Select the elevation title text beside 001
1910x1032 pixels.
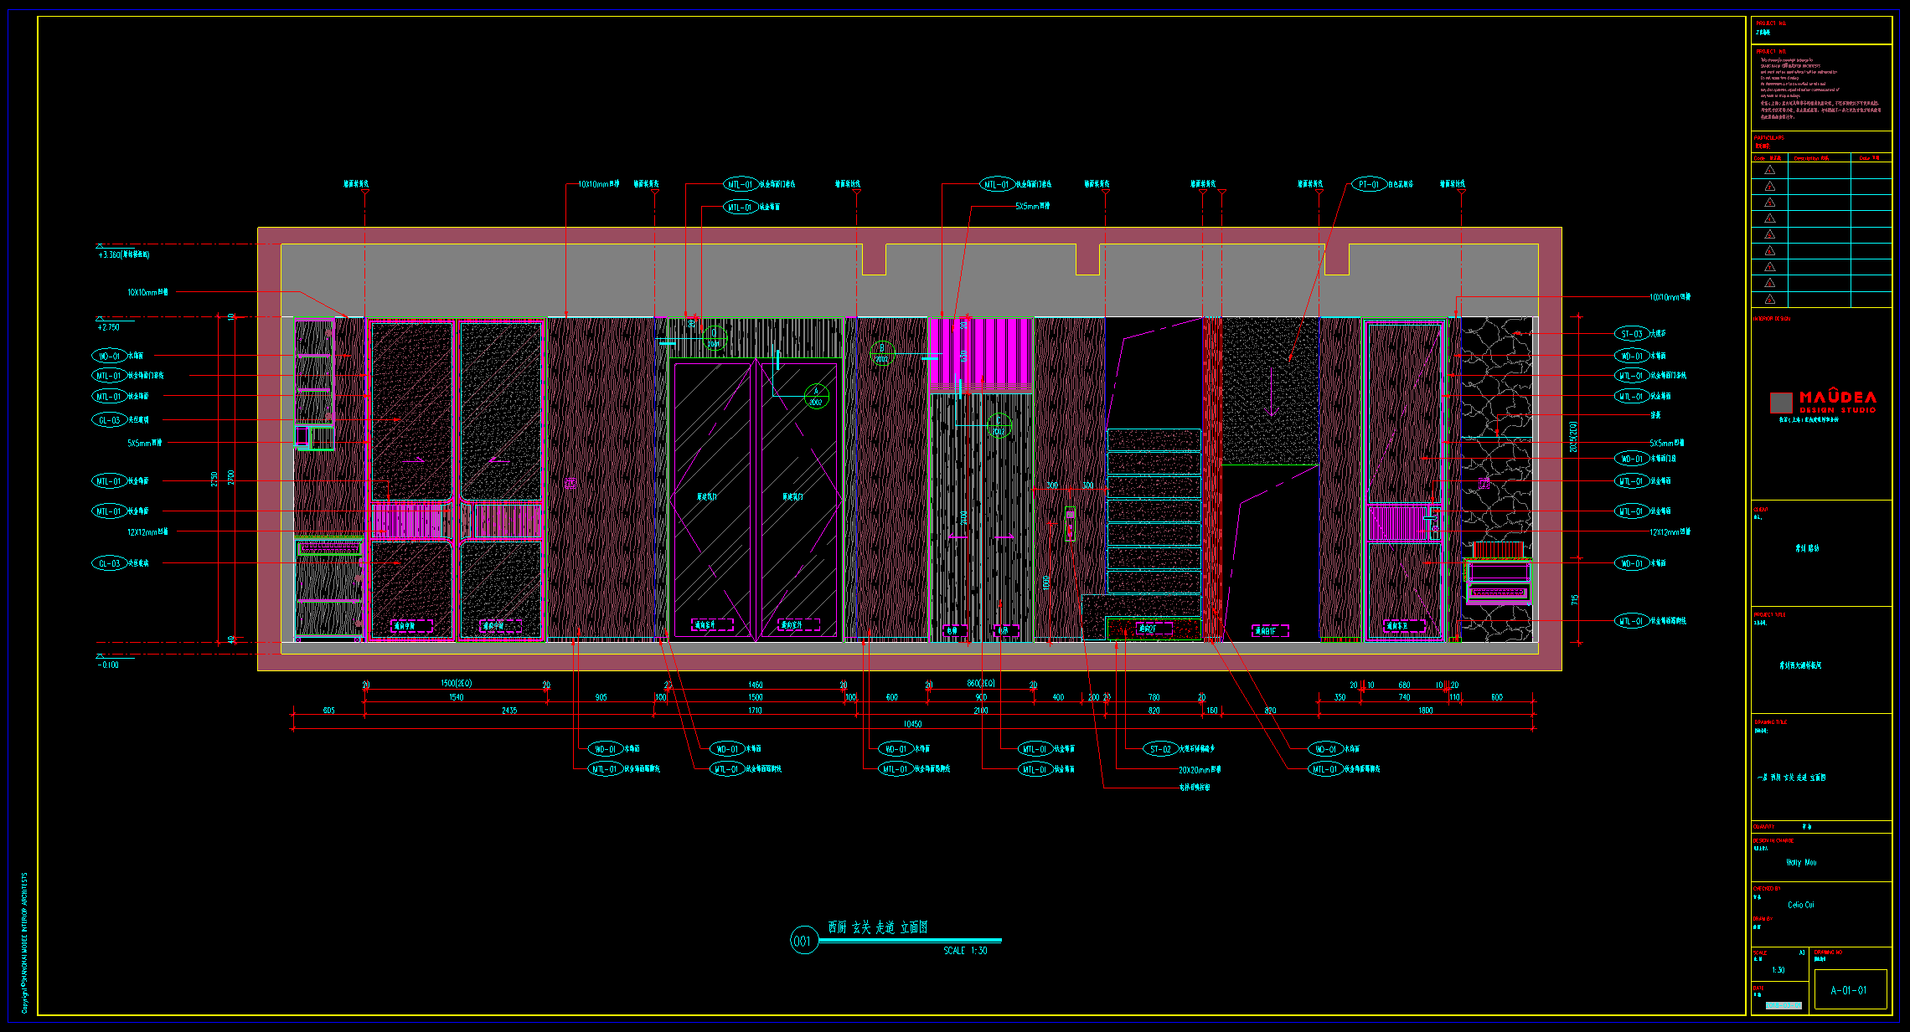pos(878,927)
